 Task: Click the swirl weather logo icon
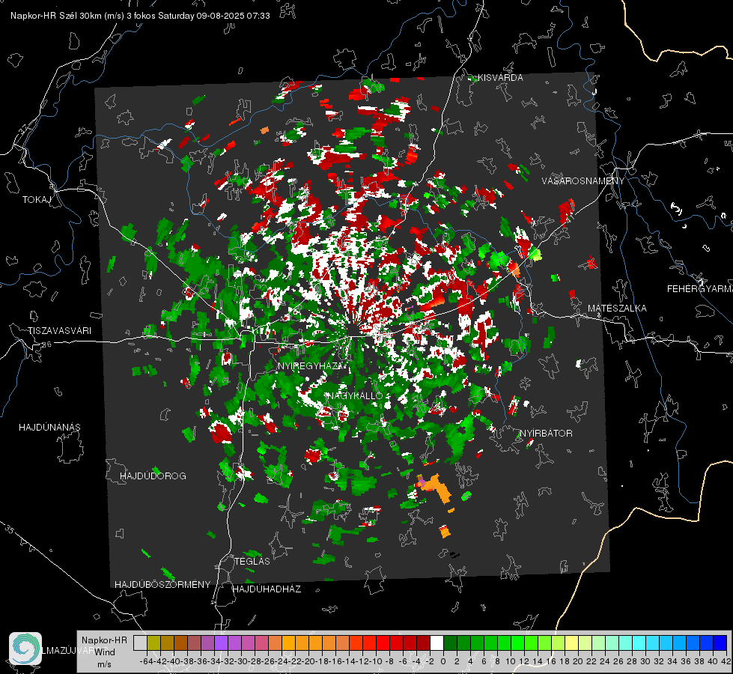pos(25,649)
